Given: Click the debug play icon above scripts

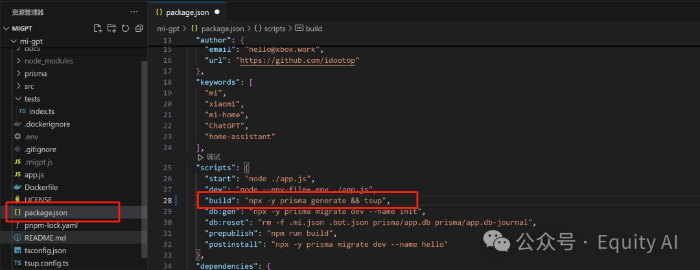Looking at the screenshot, I should [x=200, y=157].
